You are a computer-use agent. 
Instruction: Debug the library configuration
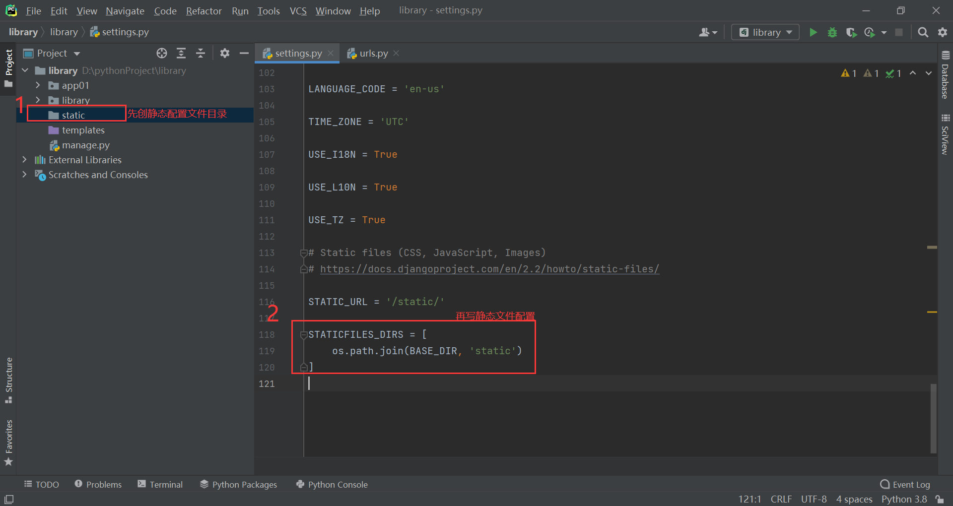(x=832, y=32)
